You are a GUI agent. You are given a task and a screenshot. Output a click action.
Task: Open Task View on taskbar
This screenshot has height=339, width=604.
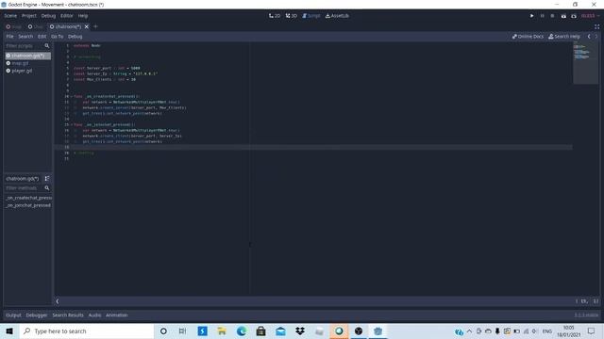click(182, 331)
